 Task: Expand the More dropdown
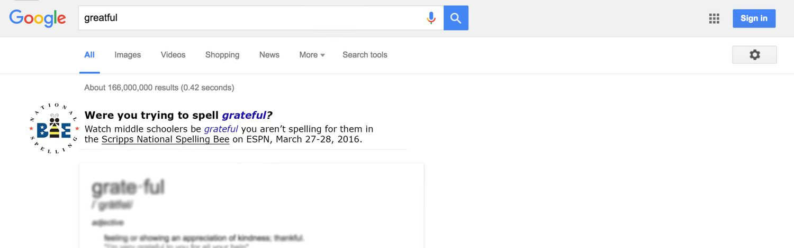(312, 55)
